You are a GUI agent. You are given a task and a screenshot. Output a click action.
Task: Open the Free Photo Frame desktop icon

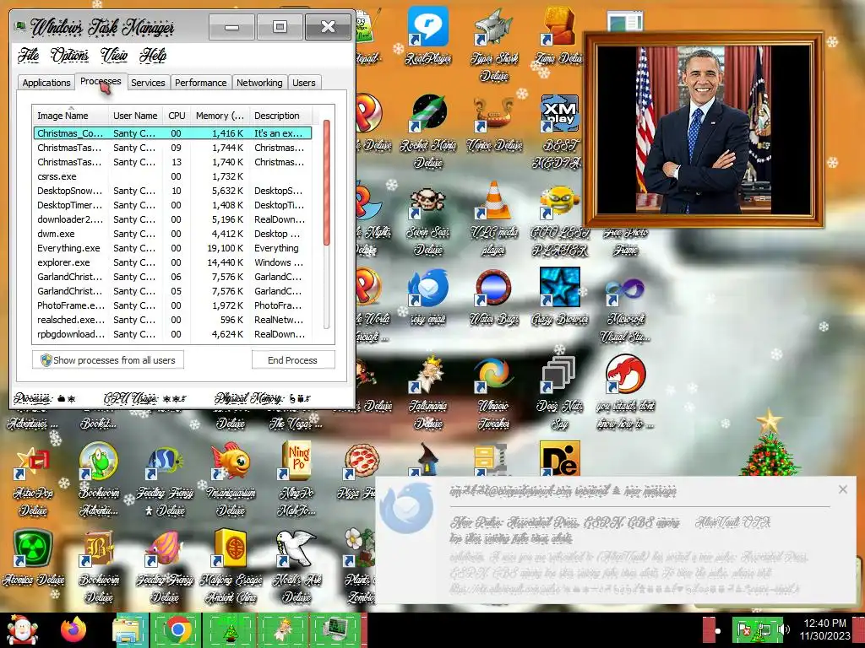[625, 241]
